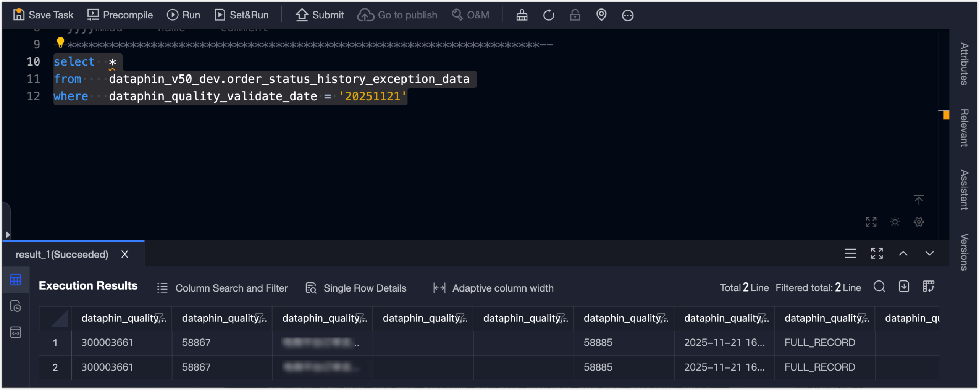Viewport: 979px width, 390px height.
Task: Click the format code broom icon
Action: click(522, 15)
